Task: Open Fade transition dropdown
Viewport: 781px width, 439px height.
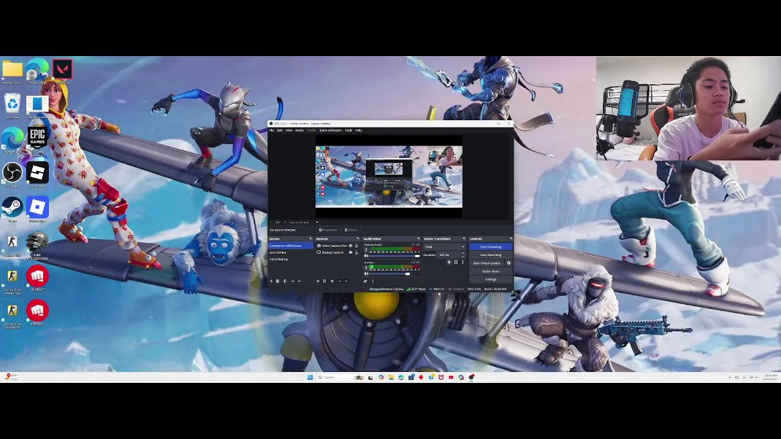Action: [445, 247]
